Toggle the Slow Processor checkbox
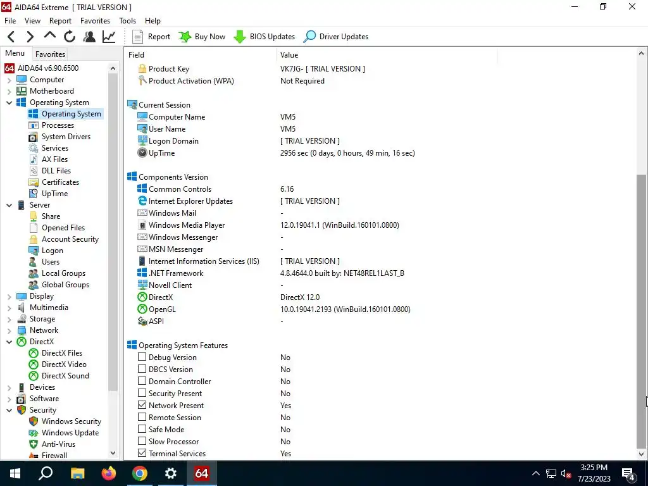 pyautogui.click(x=142, y=441)
